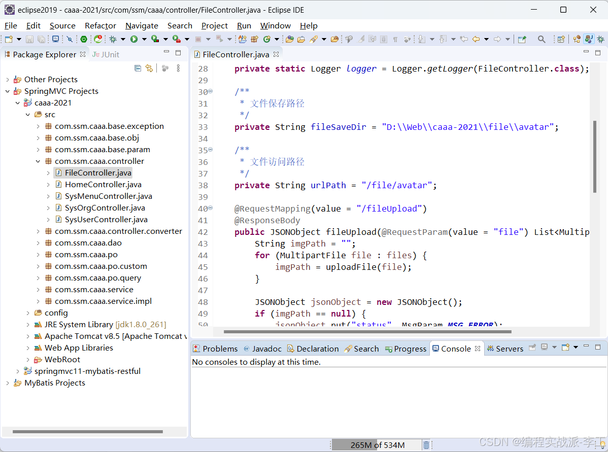Toggle Show Whitespace Characters pilcrow icon

coord(395,39)
